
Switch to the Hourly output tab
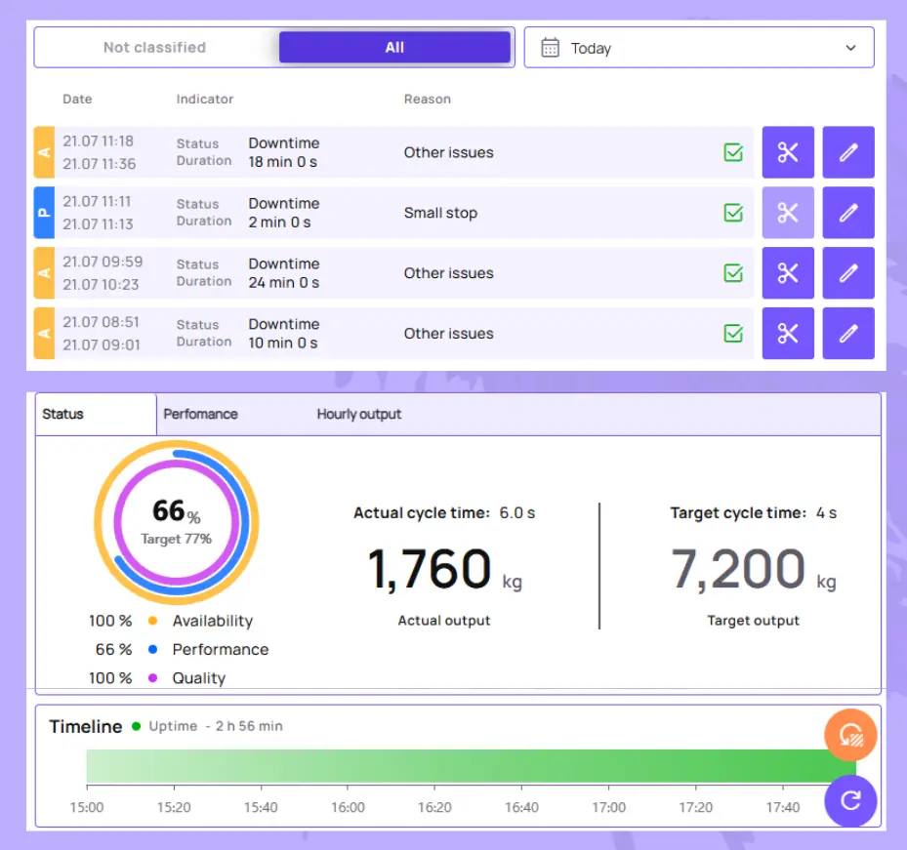[x=358, y=414]
